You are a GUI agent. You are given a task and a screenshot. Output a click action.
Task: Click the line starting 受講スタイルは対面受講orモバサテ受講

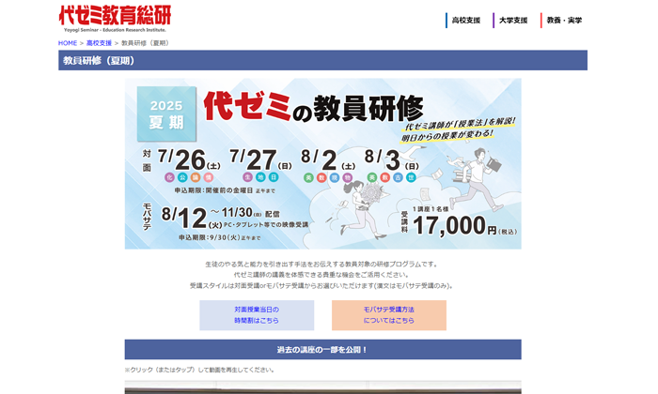click(x=322, y=285)
